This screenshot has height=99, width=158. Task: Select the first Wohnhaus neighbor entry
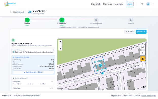(x=33, y=83)
